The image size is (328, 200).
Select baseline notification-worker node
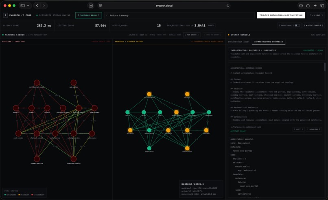tap(37, 83)
